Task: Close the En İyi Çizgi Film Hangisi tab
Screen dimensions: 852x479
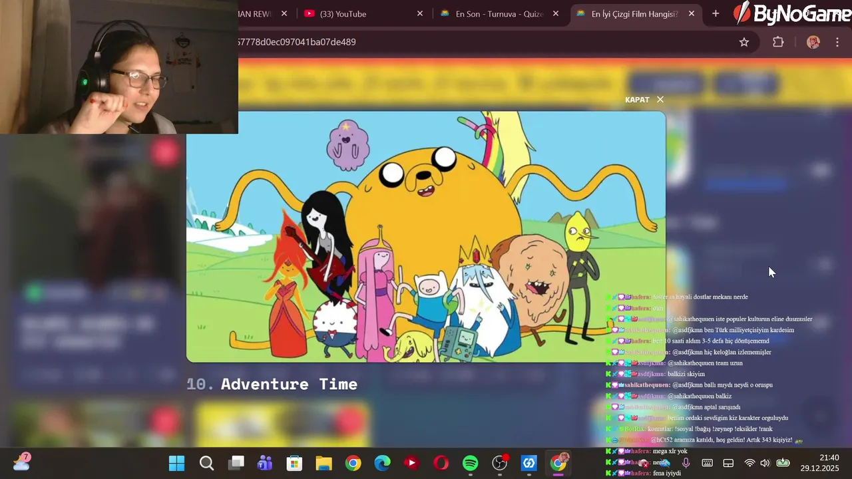Action: coord(692,14)
